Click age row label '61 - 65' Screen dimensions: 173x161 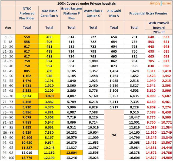(8, 91)
